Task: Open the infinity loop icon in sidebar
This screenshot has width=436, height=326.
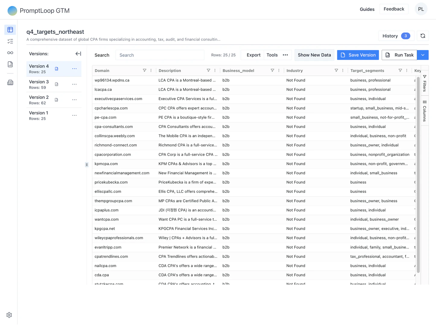Action: tap(10, 53)
